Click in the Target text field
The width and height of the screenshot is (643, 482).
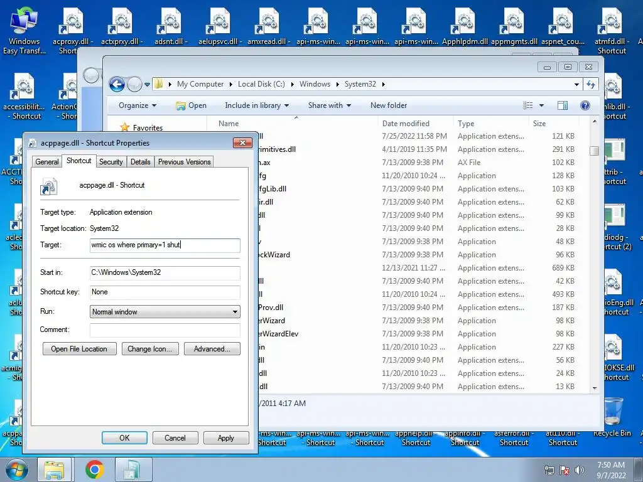coord(165,245)
